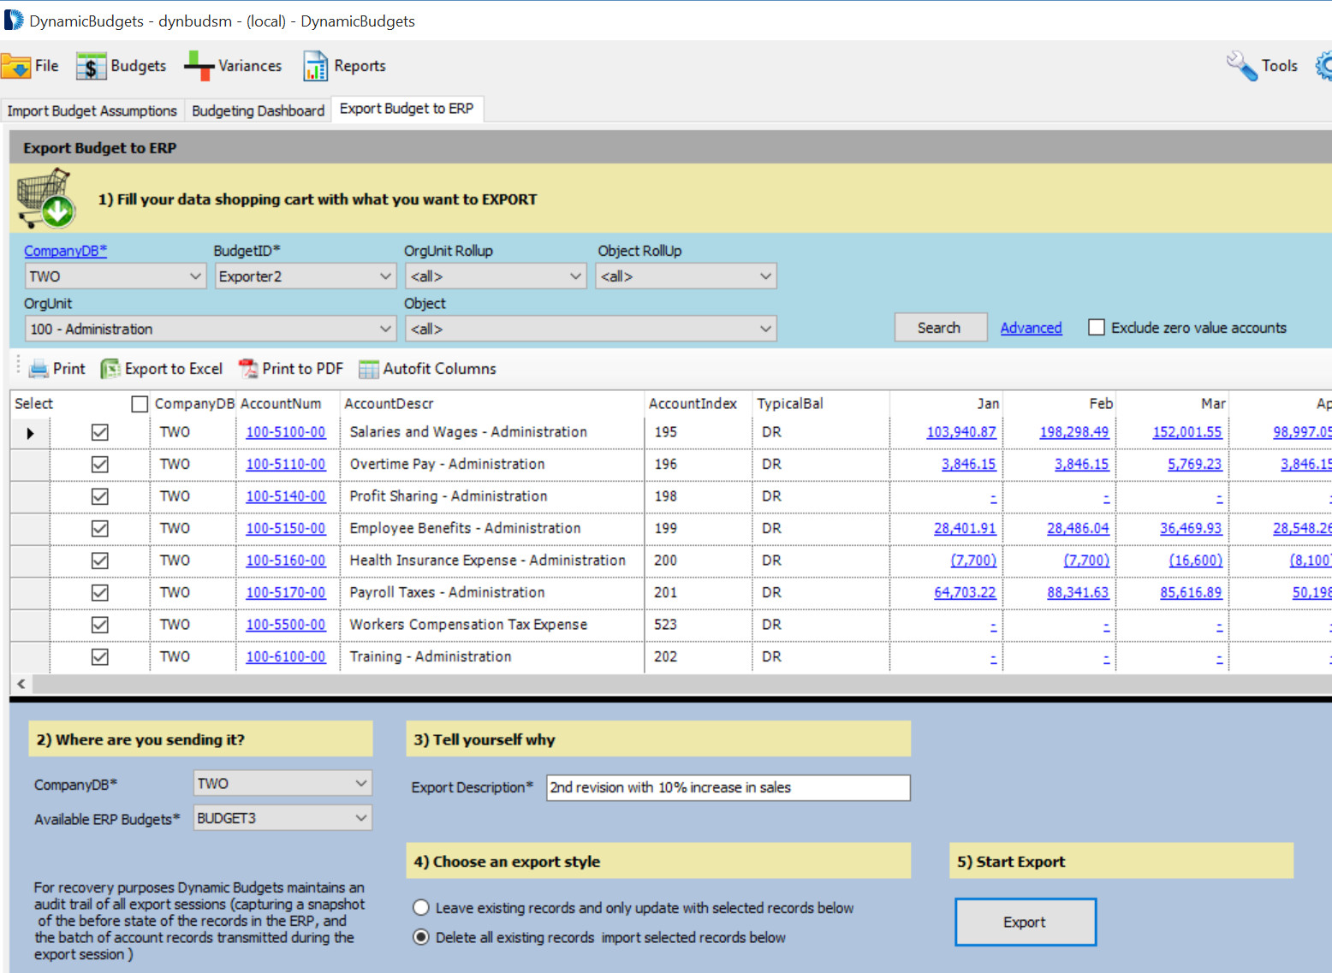Click the Tools wrench icon
The image size is (1332, 973).
1242,65
